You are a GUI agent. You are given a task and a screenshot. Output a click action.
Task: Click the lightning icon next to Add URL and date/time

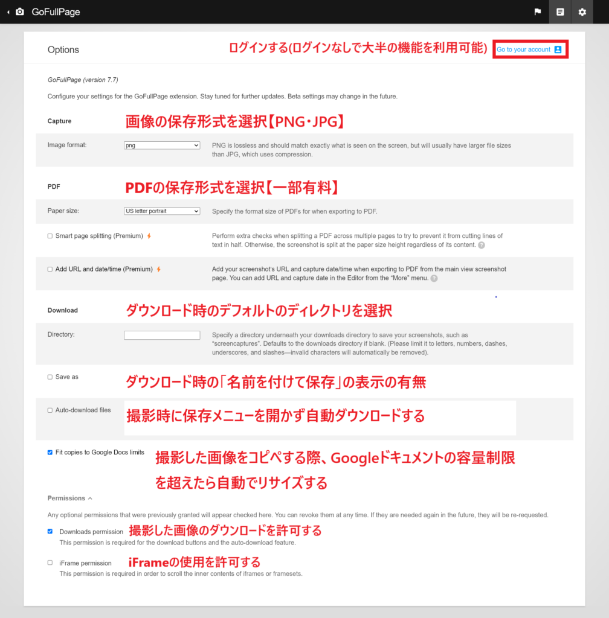coord(158,269)
